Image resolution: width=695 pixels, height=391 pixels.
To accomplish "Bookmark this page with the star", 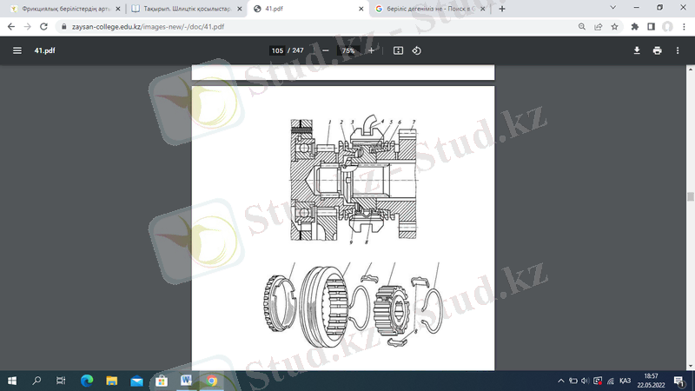I will 614,27.
